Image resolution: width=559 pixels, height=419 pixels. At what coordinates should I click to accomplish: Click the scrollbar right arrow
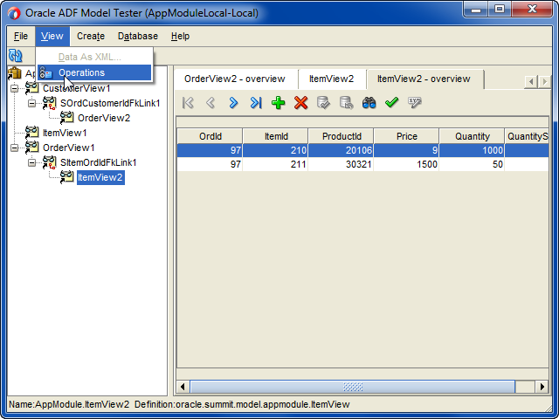(542, 387)
